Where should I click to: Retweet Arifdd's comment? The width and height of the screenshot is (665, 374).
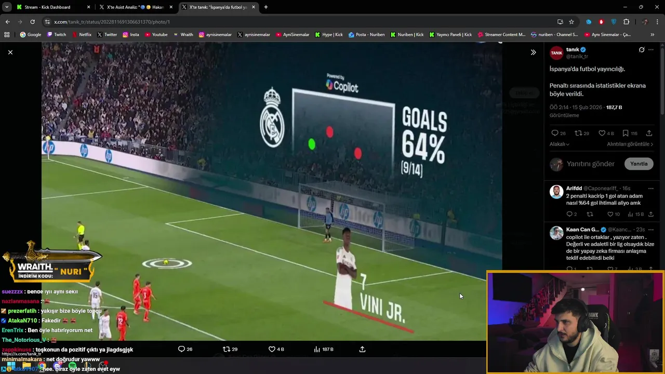(590, 214)
